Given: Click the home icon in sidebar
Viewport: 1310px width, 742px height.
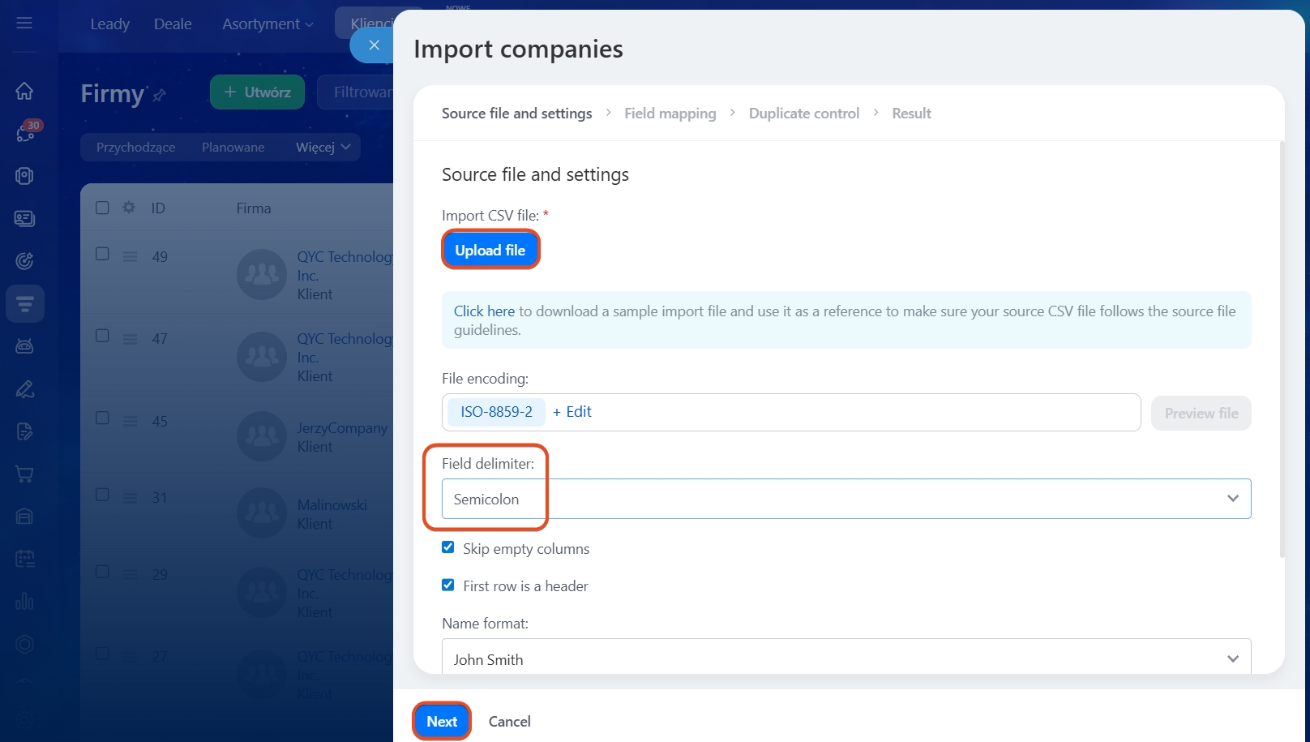Looking at the screenshot, I should [x=24, y=91].
